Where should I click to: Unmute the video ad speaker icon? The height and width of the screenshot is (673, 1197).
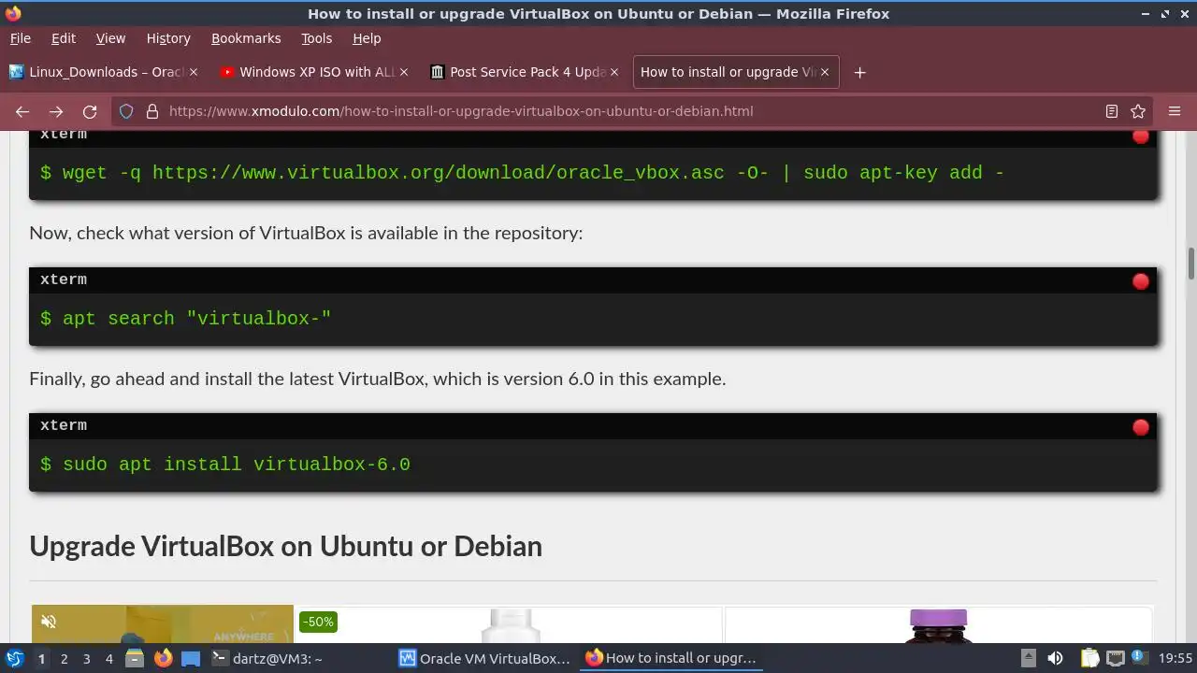pyautogui.click(x=50, y=622)
